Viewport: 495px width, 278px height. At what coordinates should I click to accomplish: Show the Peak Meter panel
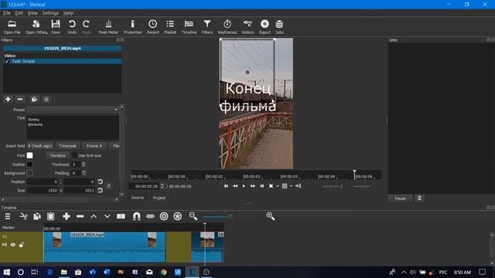108,27
